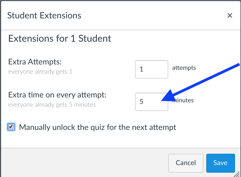Click the "attempts" unit text

184,68
